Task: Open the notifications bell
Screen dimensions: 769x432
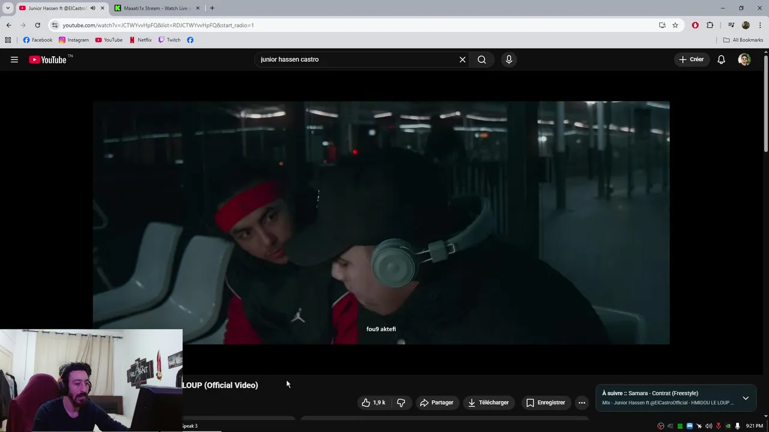Action: pyautogui.click(x=722, y=59)
